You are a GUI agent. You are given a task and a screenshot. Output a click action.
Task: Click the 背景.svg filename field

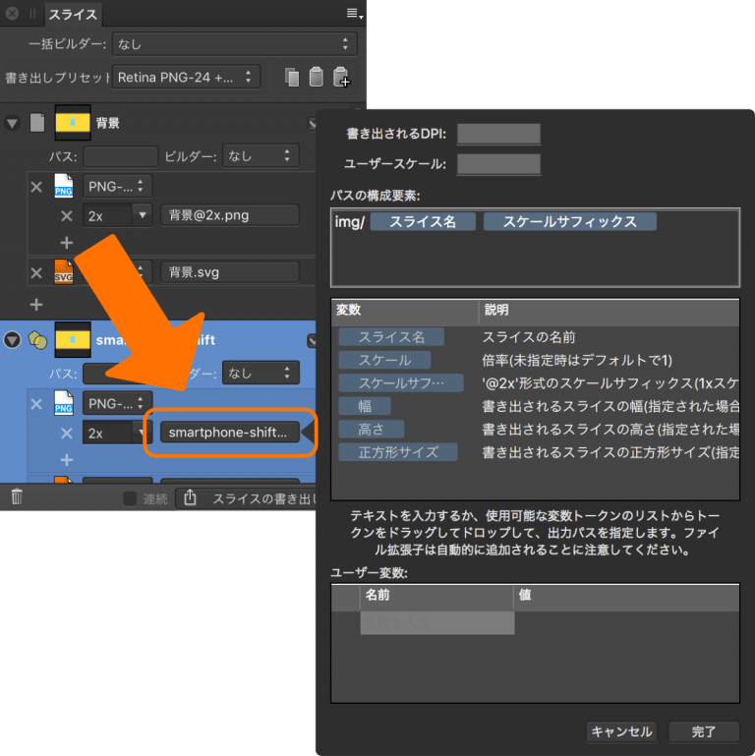[230, 272]
